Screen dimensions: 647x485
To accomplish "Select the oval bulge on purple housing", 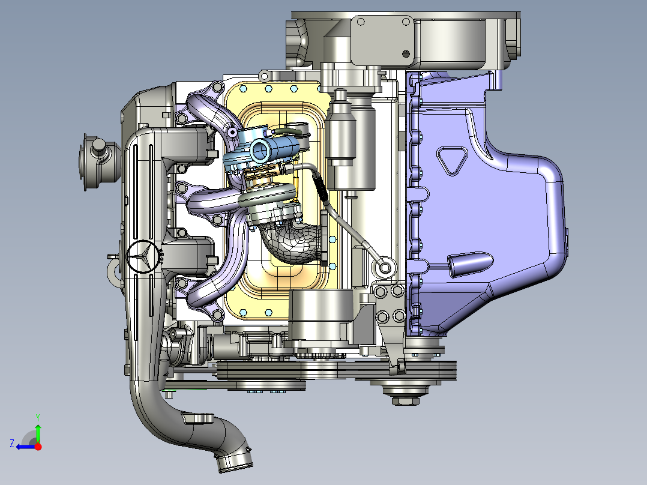I will coord(471,264).
